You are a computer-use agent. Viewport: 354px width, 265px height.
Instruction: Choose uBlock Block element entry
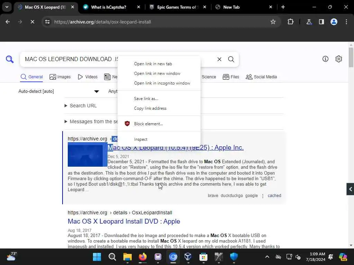point(159,124)
